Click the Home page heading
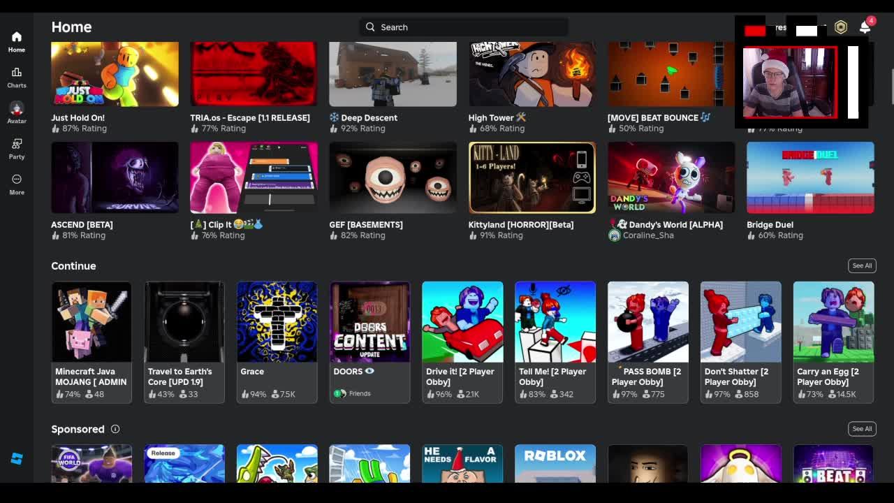The height and width of the screenshot is (503, 894). pos(71,27)
